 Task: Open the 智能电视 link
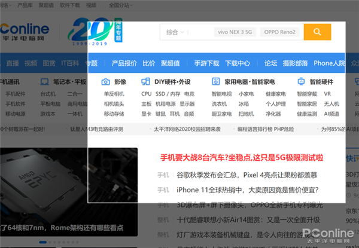coord(221,94)
